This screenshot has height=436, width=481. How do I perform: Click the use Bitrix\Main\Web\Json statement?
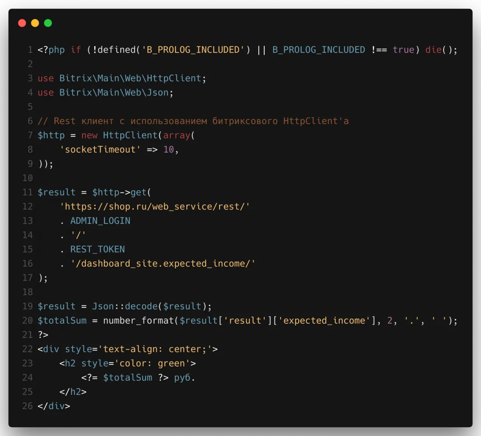(x=105, y=92)
